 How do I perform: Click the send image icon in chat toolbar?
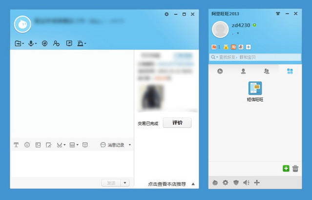pyautogui.click(x=38, y=145)
